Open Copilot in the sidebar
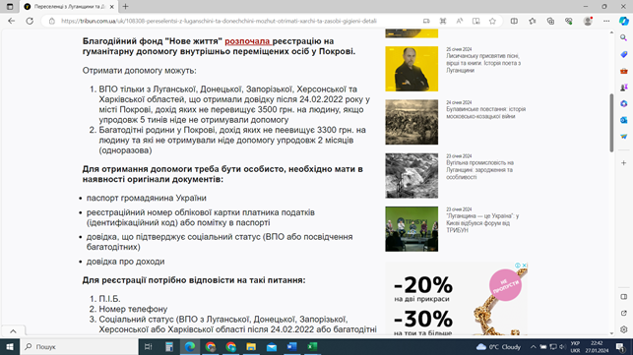The width and height of the screenshot is (633, 355). 624,21
